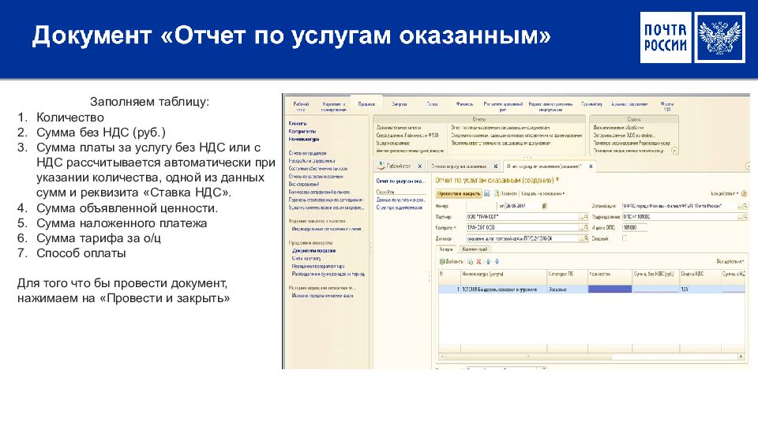Click the Индекс ОПС field with 101000
Screen dimensions: 758x426
(635, 227)
